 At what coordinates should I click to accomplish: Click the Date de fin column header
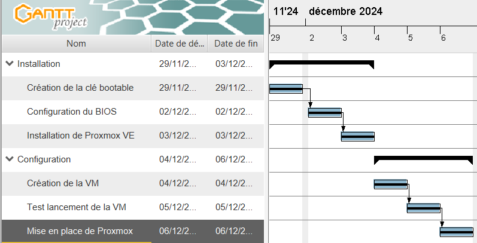236,44
